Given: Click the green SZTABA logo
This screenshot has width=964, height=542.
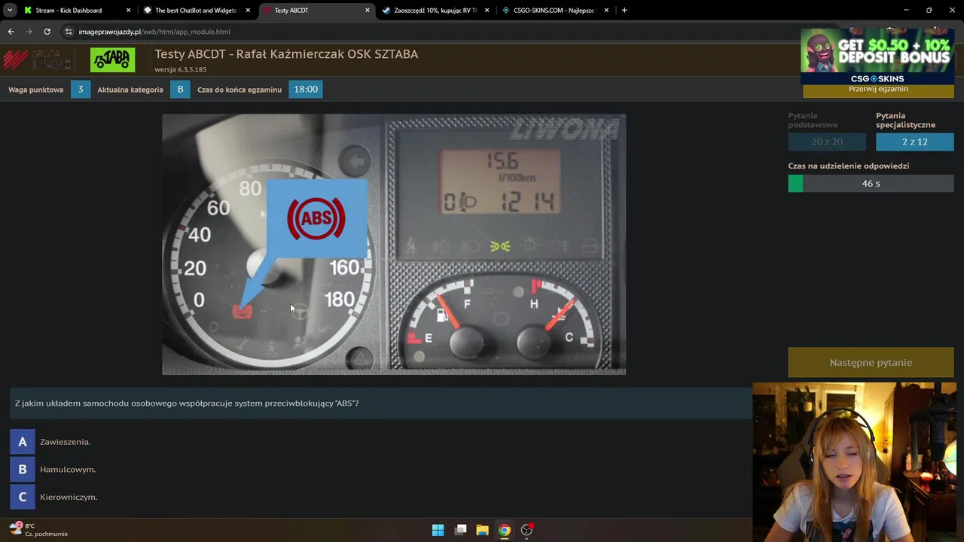Looking at the screenshot, I should pyautogui.click(x=113, y=60).
